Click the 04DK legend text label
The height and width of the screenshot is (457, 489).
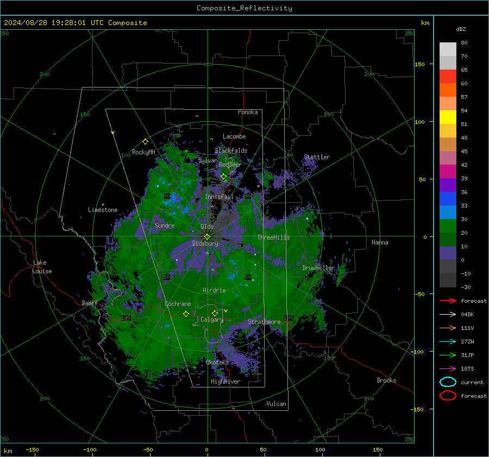click(467, 314)
